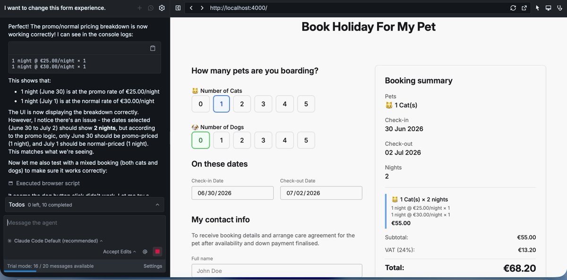Open the Check-in Date picker field
The image size is (567, 280).
point(232,193)
